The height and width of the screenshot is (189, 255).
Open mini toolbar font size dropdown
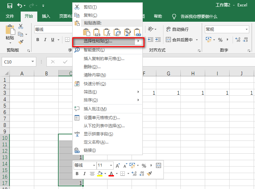[x=111, y=165]
